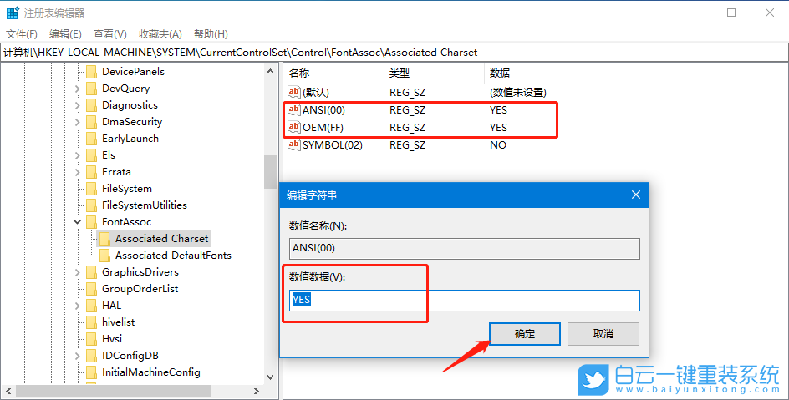Screen dimensions: 789x400
Task: Click the 数值数据 input field
Action: pos(465,300)
